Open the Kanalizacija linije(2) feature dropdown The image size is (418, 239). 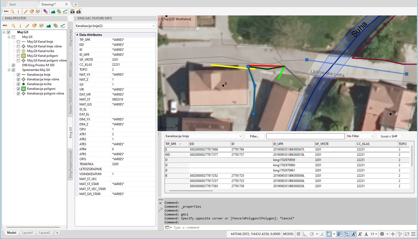(153, 26)
